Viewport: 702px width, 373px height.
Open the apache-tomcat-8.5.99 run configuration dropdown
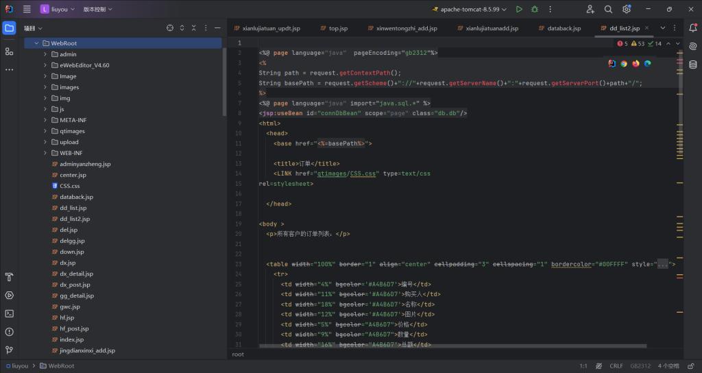[x=470, y=10]
